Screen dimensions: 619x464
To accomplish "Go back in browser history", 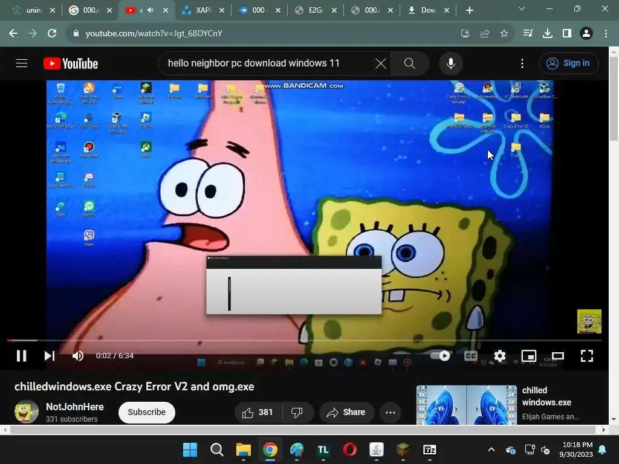I will (x=13, y=34).
